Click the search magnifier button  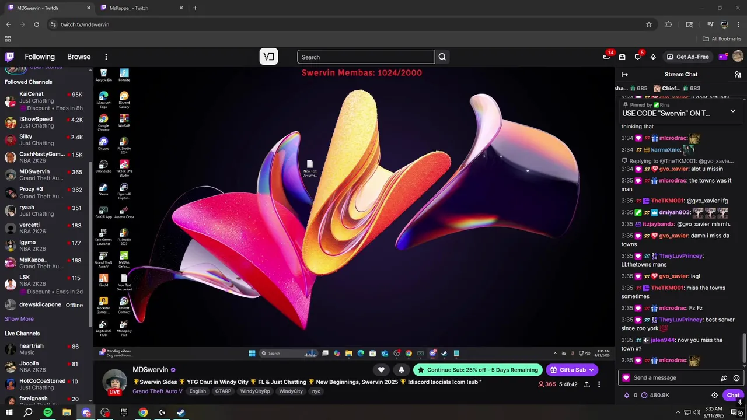pos(442,57)
